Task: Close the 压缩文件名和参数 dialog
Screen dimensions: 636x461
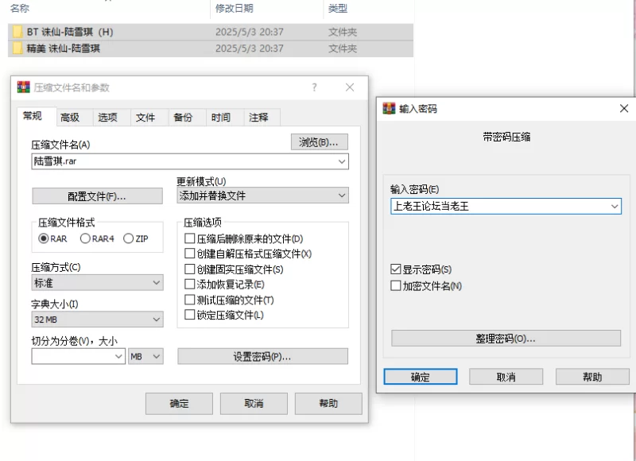Action: click(x=350, y=87)
